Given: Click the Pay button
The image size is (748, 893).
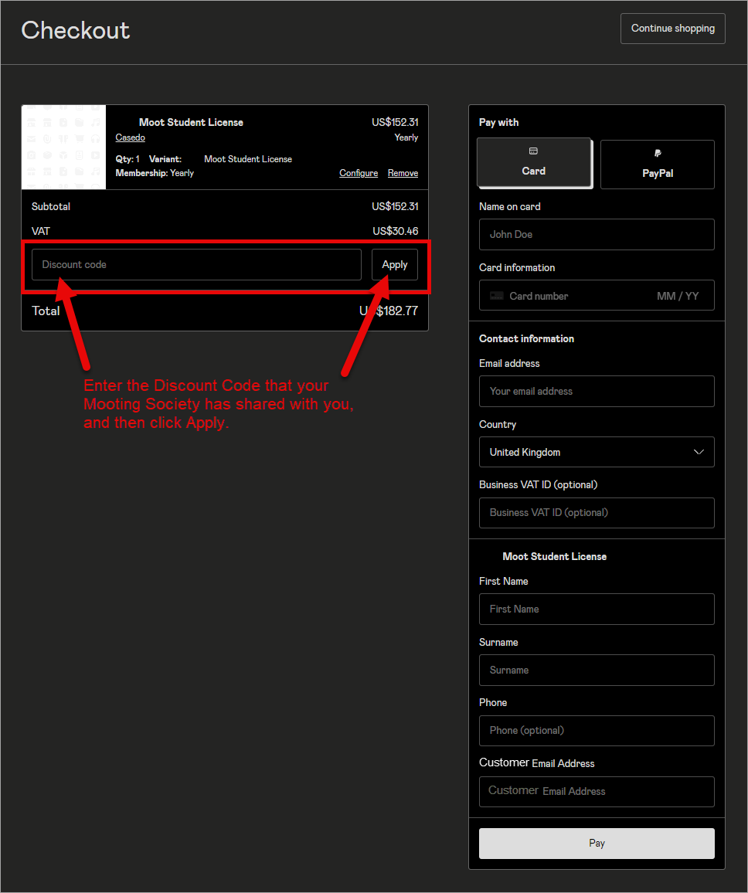Looking at the screenshot, I should tap(597, 844).
